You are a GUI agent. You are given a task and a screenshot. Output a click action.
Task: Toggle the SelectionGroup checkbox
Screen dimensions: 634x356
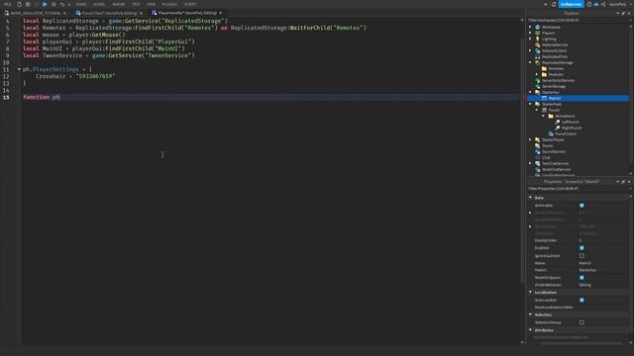pos(581,322)
